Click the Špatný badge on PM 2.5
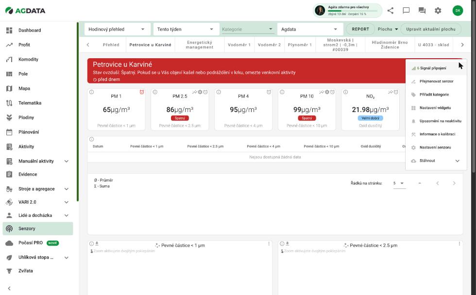 pyautogui.click(x=180, y=118)
